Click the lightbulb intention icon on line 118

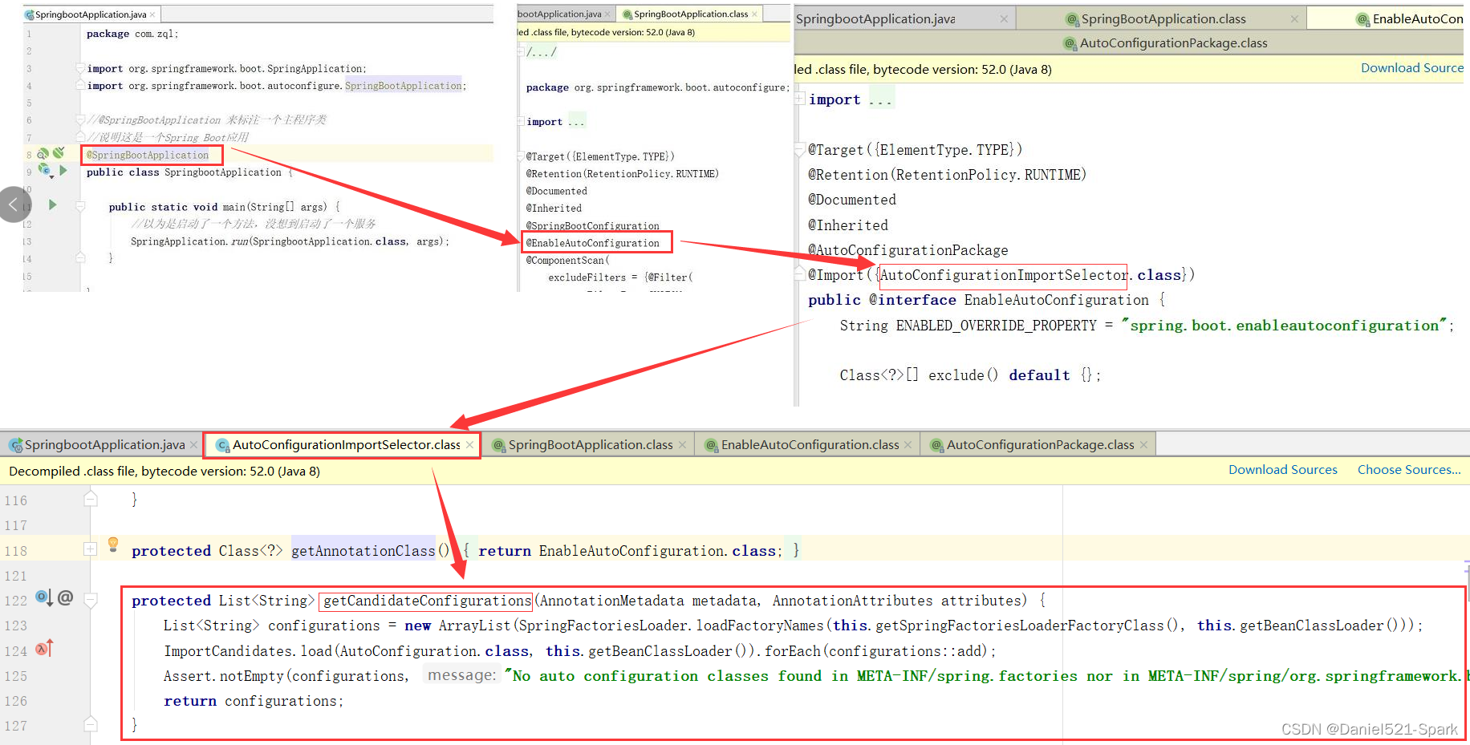pyautogui.click(x=113, y=545)
